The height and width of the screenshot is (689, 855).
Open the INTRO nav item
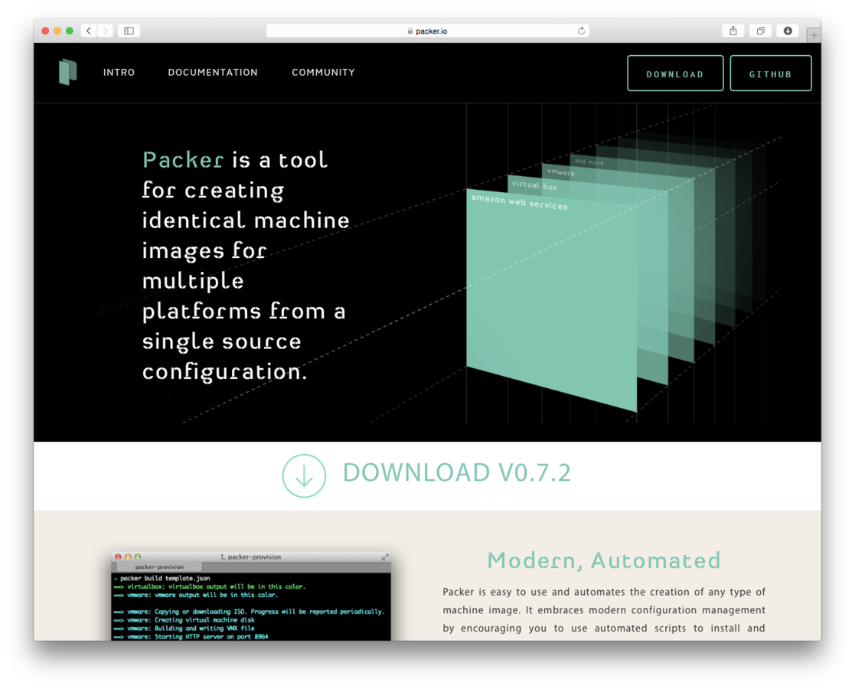(x=119, y=72)
